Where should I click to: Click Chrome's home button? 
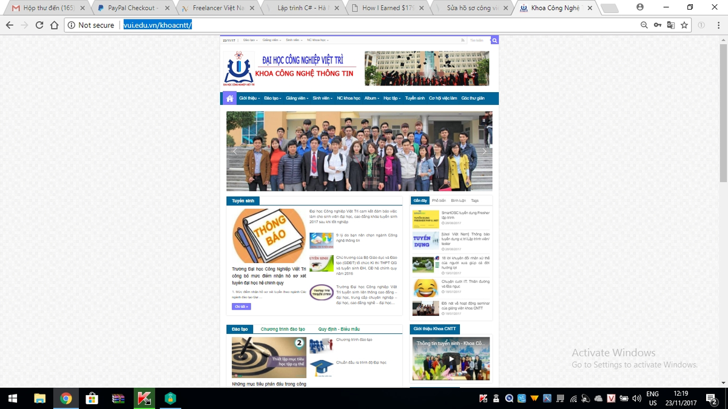pos(54,25)
